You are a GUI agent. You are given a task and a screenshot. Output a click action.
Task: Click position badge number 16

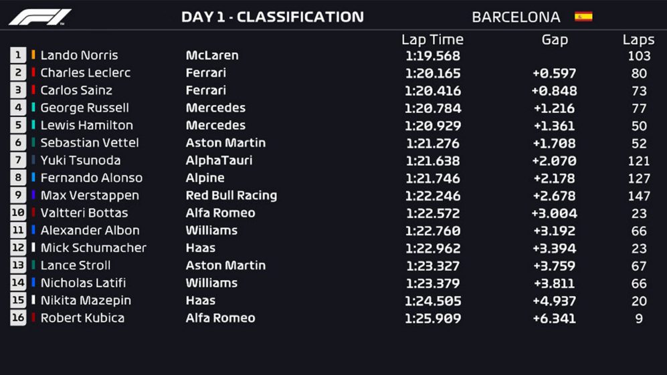pyautogui.click(x=18, y=318)
